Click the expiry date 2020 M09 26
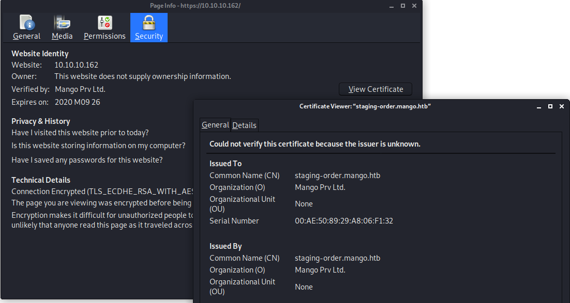The image size is (570, 303). [78, 102]
